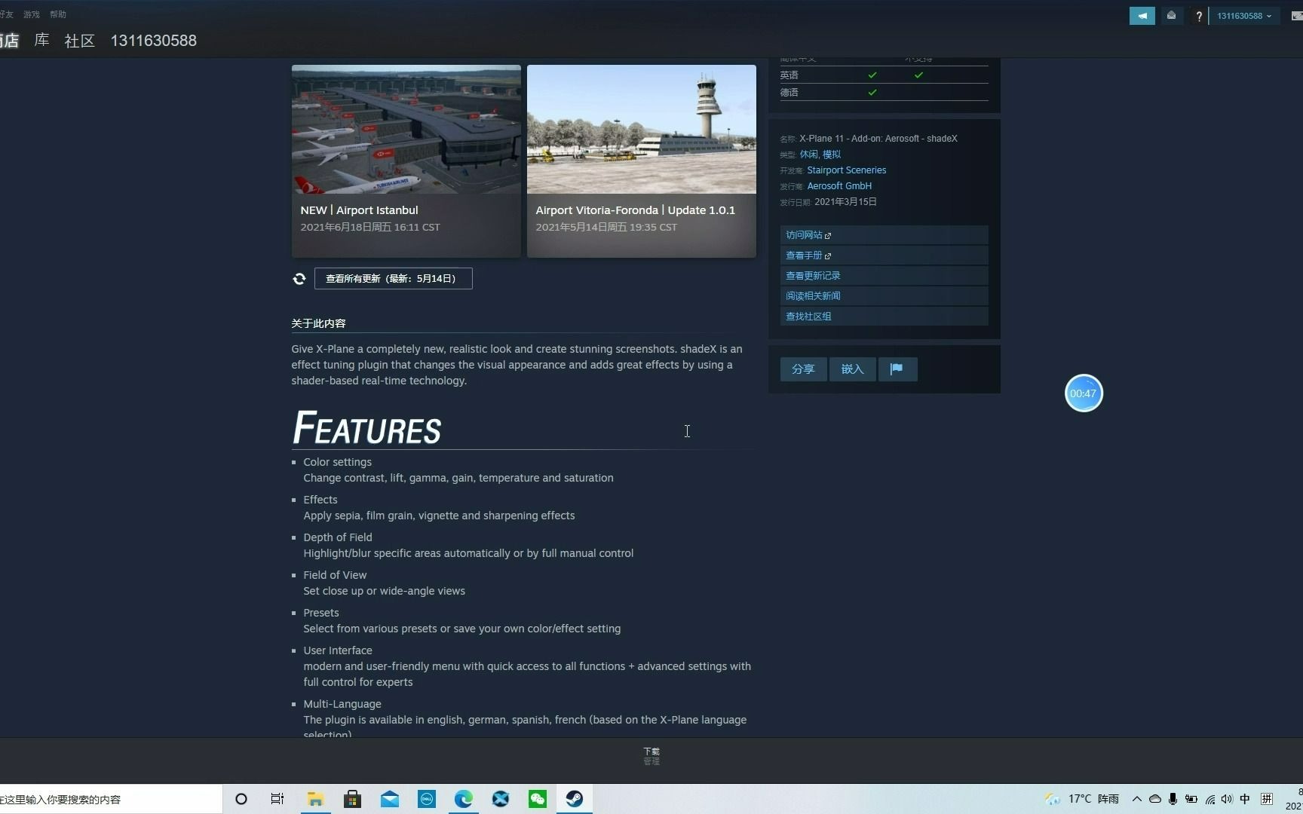Click the 'Multi-Language' feature text
The width and height of the screenshot is (1303, 814).
pyautogui.click(x=342, y=704)
